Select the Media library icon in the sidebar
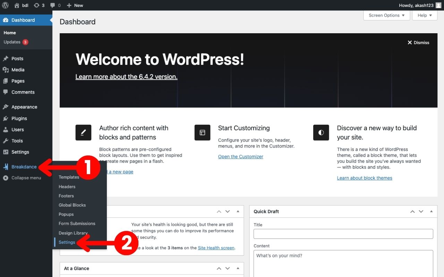The width and height of the screenshot is (444, 277). (6, 70)
